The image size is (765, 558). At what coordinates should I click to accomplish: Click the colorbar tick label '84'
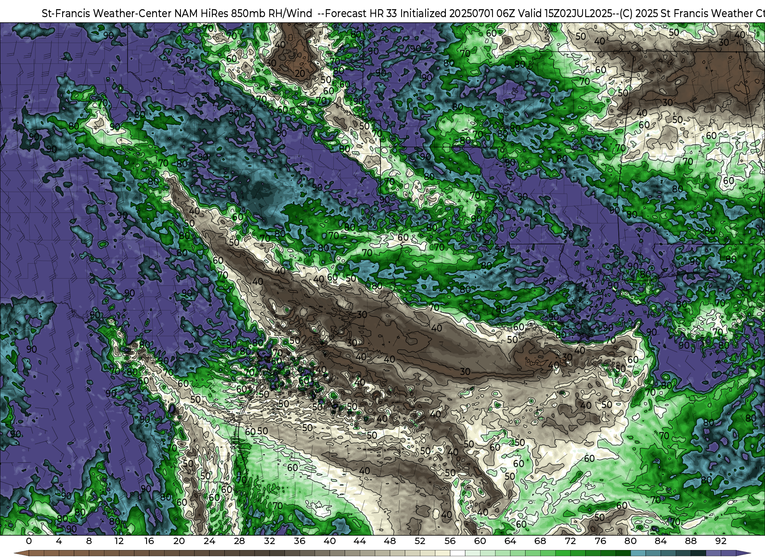tap(661, 541)
